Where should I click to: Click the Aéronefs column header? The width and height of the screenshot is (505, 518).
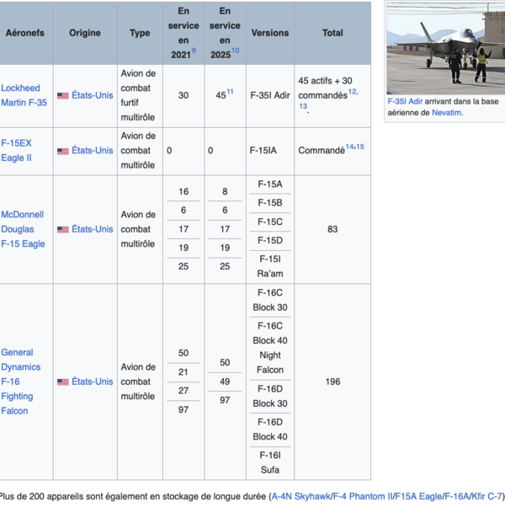tap(25, 33)
